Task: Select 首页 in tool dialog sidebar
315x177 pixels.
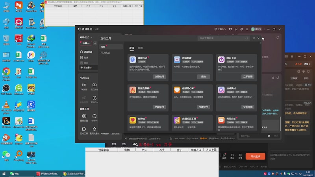Action: pos(111,46)
